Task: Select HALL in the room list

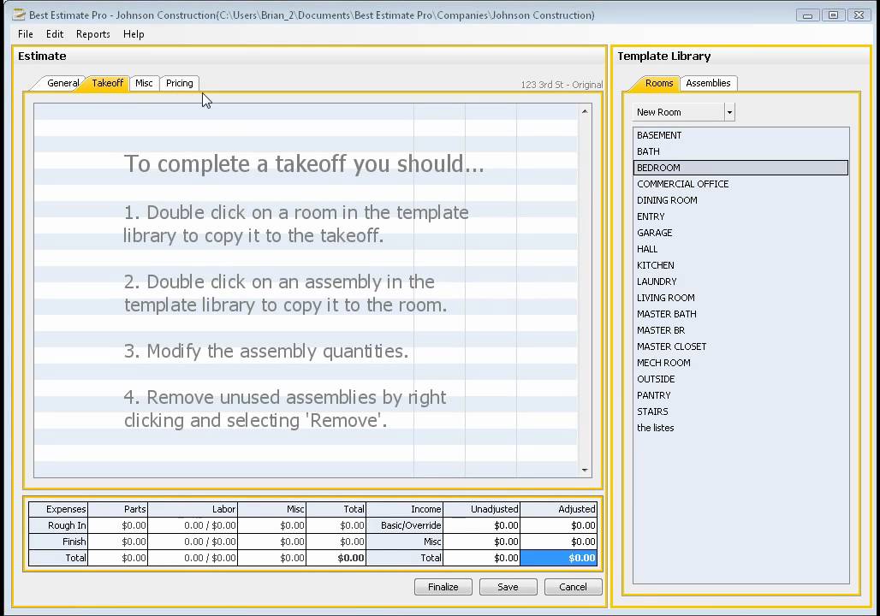Action: coord(740,249)
